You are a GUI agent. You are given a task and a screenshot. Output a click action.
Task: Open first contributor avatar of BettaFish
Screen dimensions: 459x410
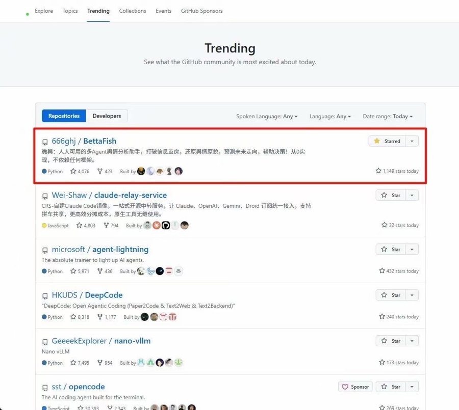pyautogui.click(x=141, y=171)
